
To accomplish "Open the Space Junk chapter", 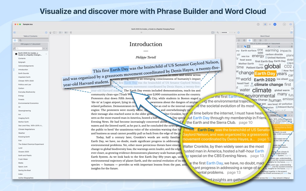I will (x=23, y=167).
